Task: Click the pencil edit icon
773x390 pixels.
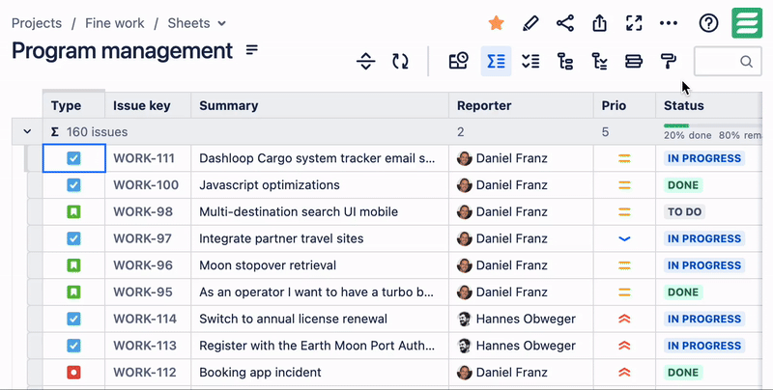Action: [530, 23]
